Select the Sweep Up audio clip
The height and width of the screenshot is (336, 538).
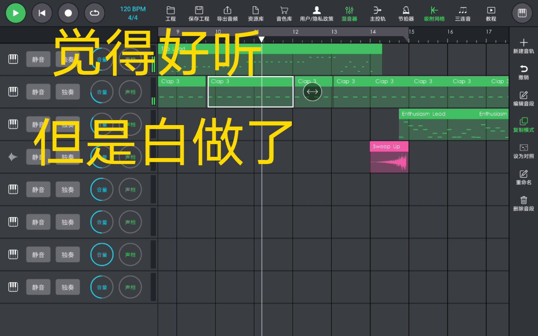pyautogui.click(x=389, y=157)
